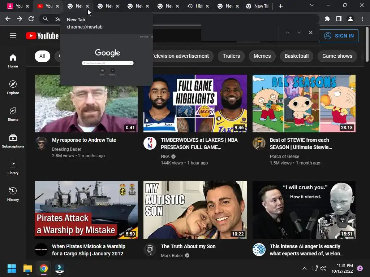The width and height of the screenshot is (370, 277).
Task: Select the All filter chip
Action: pos(43,56)
